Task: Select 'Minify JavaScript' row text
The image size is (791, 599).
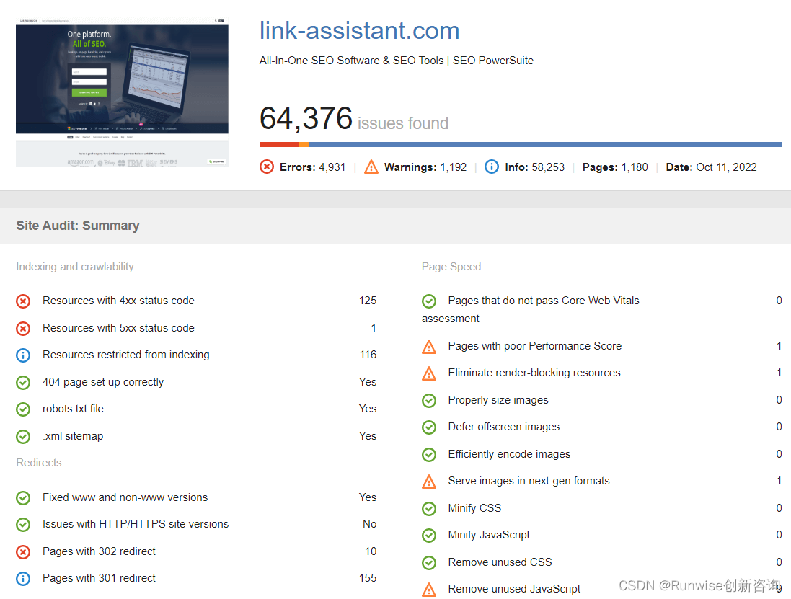Action: [x=489, y=535]
